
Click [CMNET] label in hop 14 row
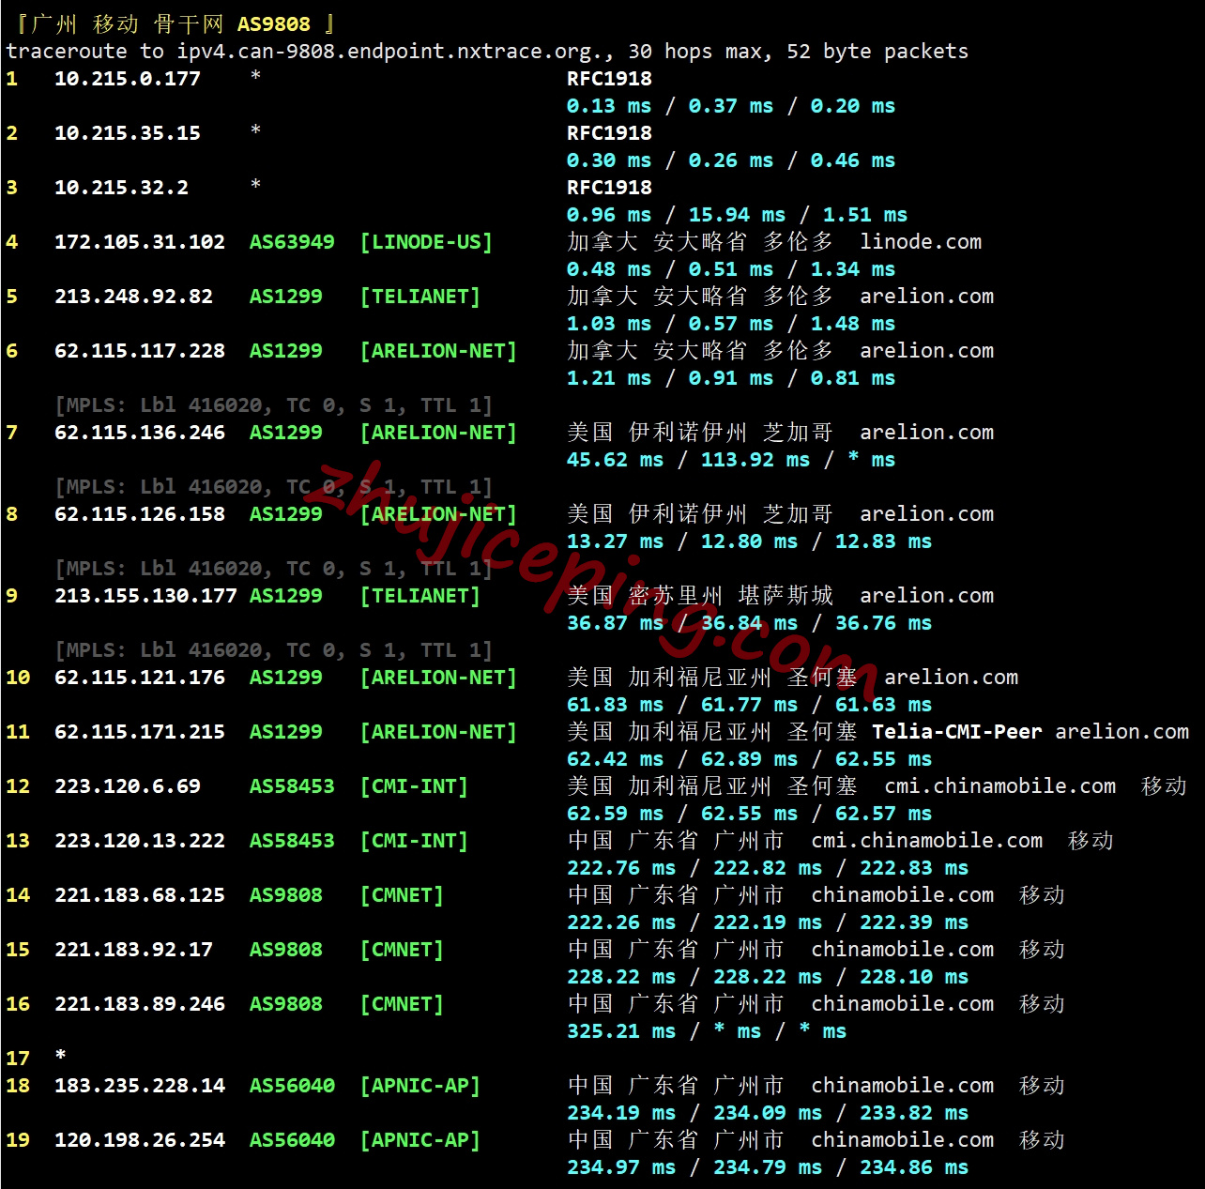[402, 895]
